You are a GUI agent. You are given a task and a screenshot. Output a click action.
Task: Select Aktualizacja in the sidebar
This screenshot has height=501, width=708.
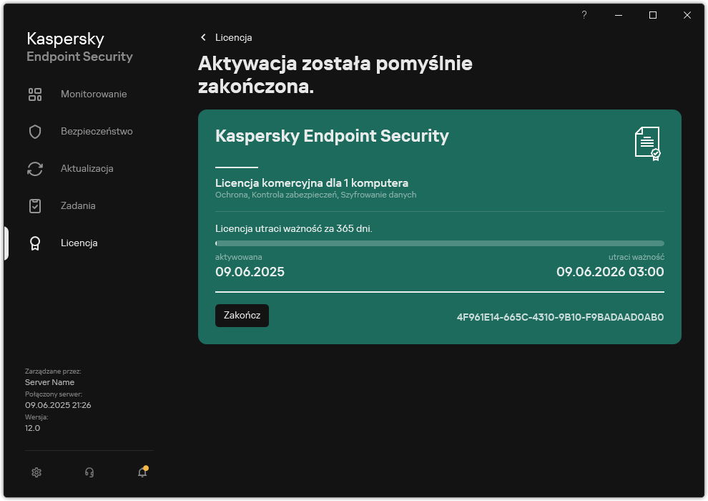pyautogui.click(x=87, y=169)
